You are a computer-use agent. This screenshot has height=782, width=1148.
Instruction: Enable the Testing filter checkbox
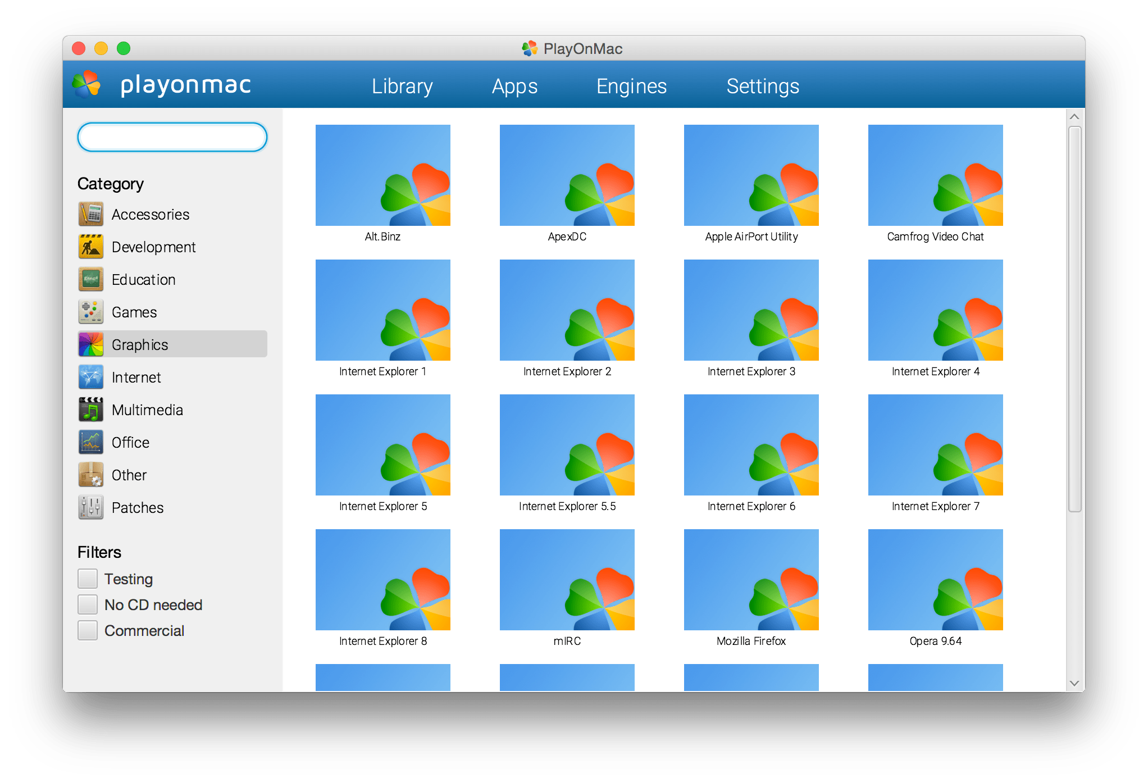pos(88,579)
